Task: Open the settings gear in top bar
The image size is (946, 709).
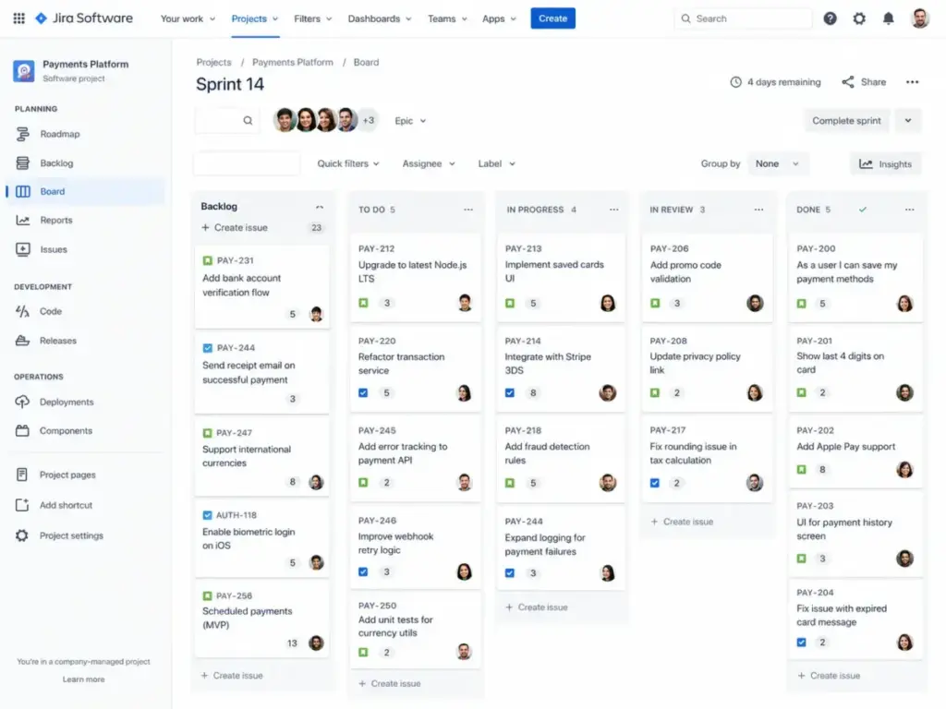Action: [x=859, y=18]
